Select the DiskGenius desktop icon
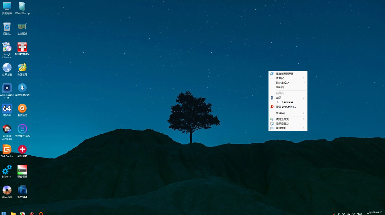 (x=7, y=149)
